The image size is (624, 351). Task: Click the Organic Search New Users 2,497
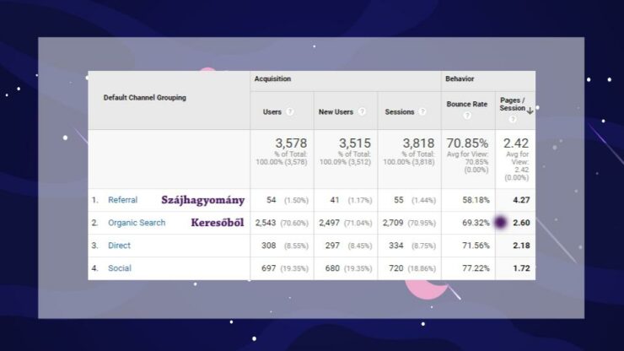click(329, 223)
